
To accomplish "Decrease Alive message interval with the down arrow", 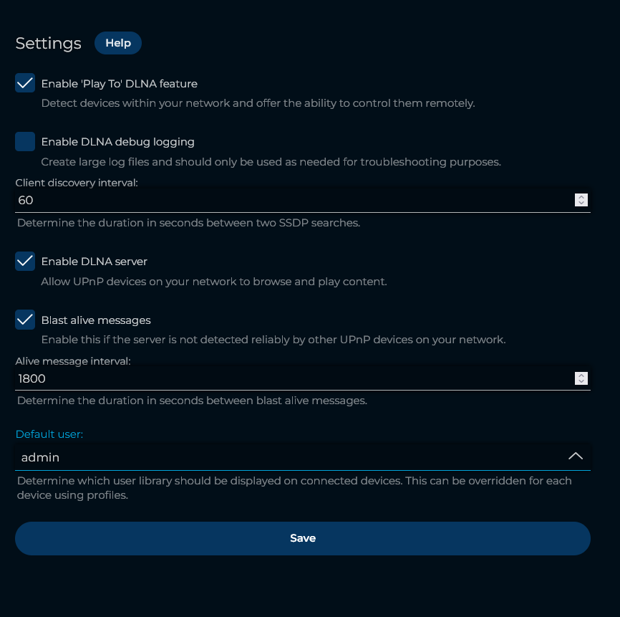I will click(x=581, y=381).
